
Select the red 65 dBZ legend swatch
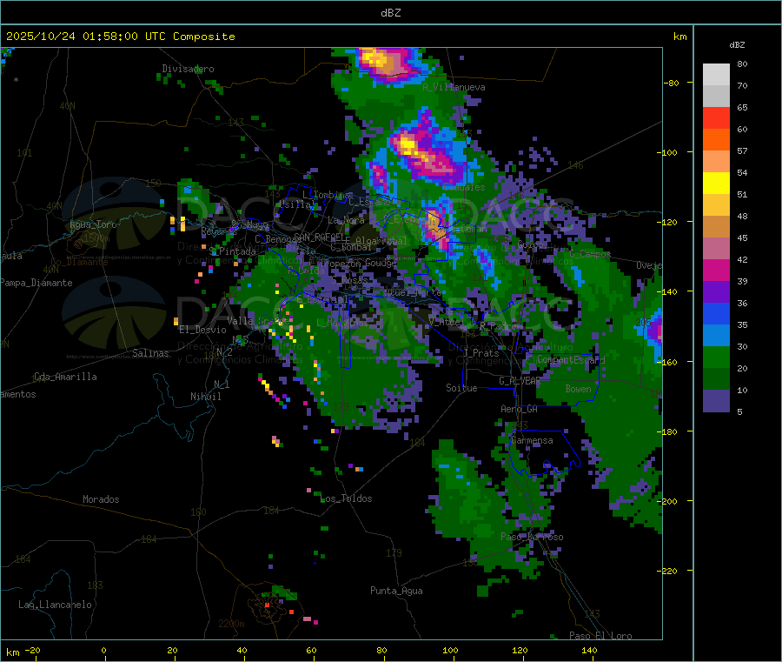click(x=716, y=117)
